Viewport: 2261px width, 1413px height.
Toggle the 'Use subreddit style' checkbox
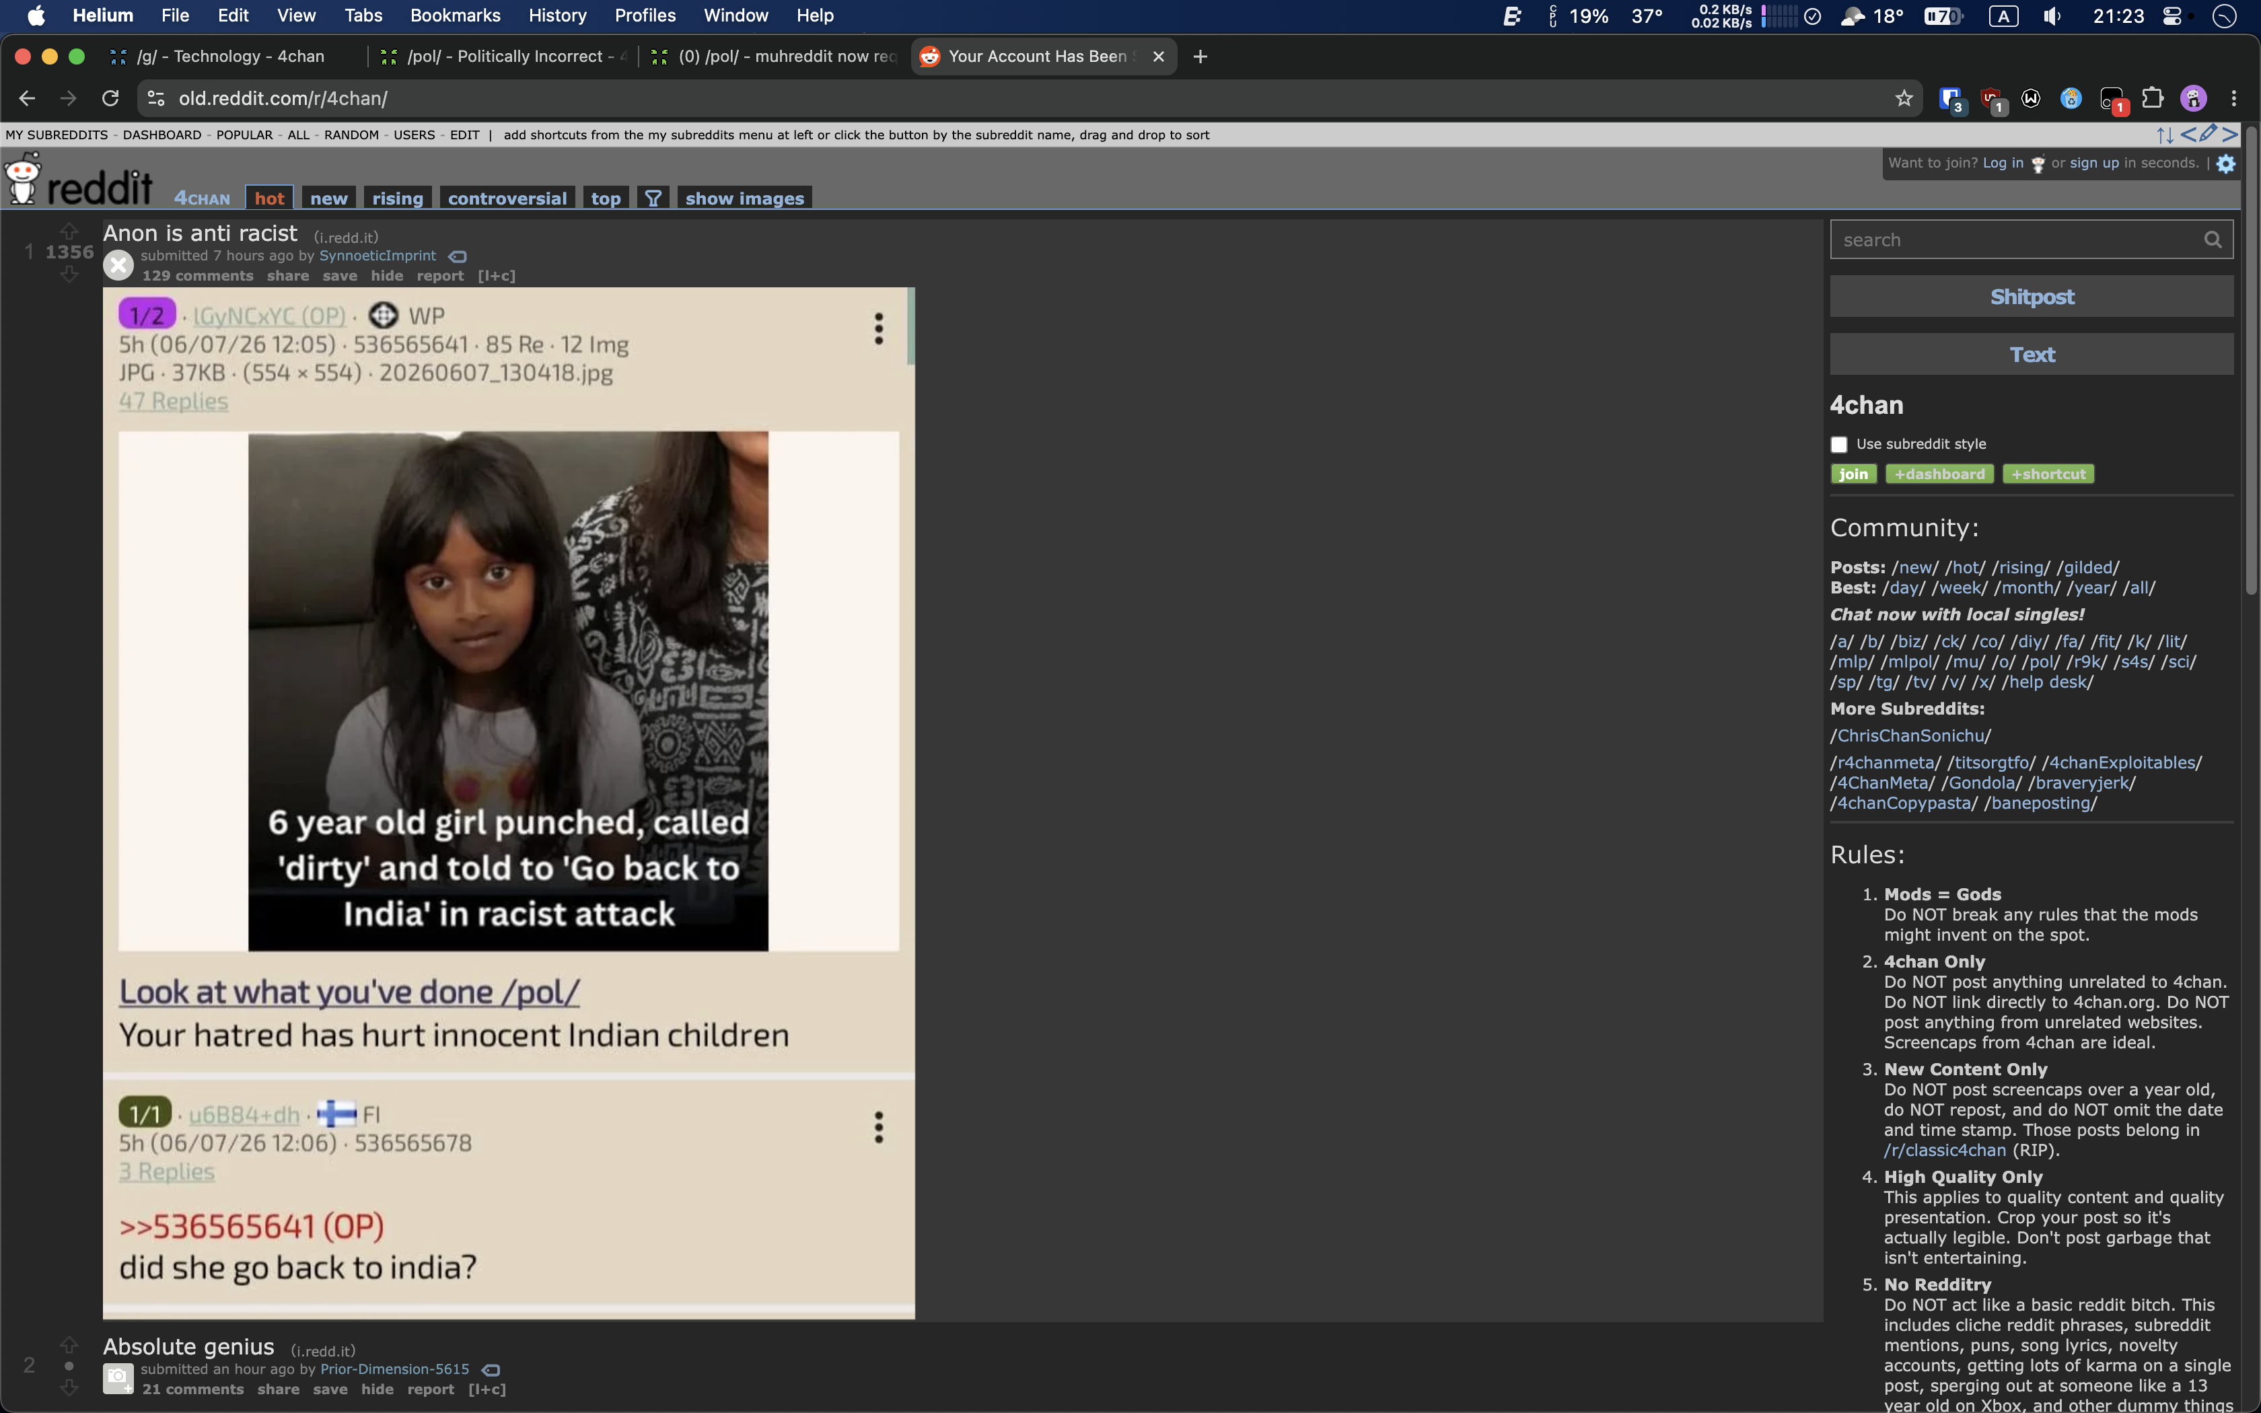[x=1838, y=445]
